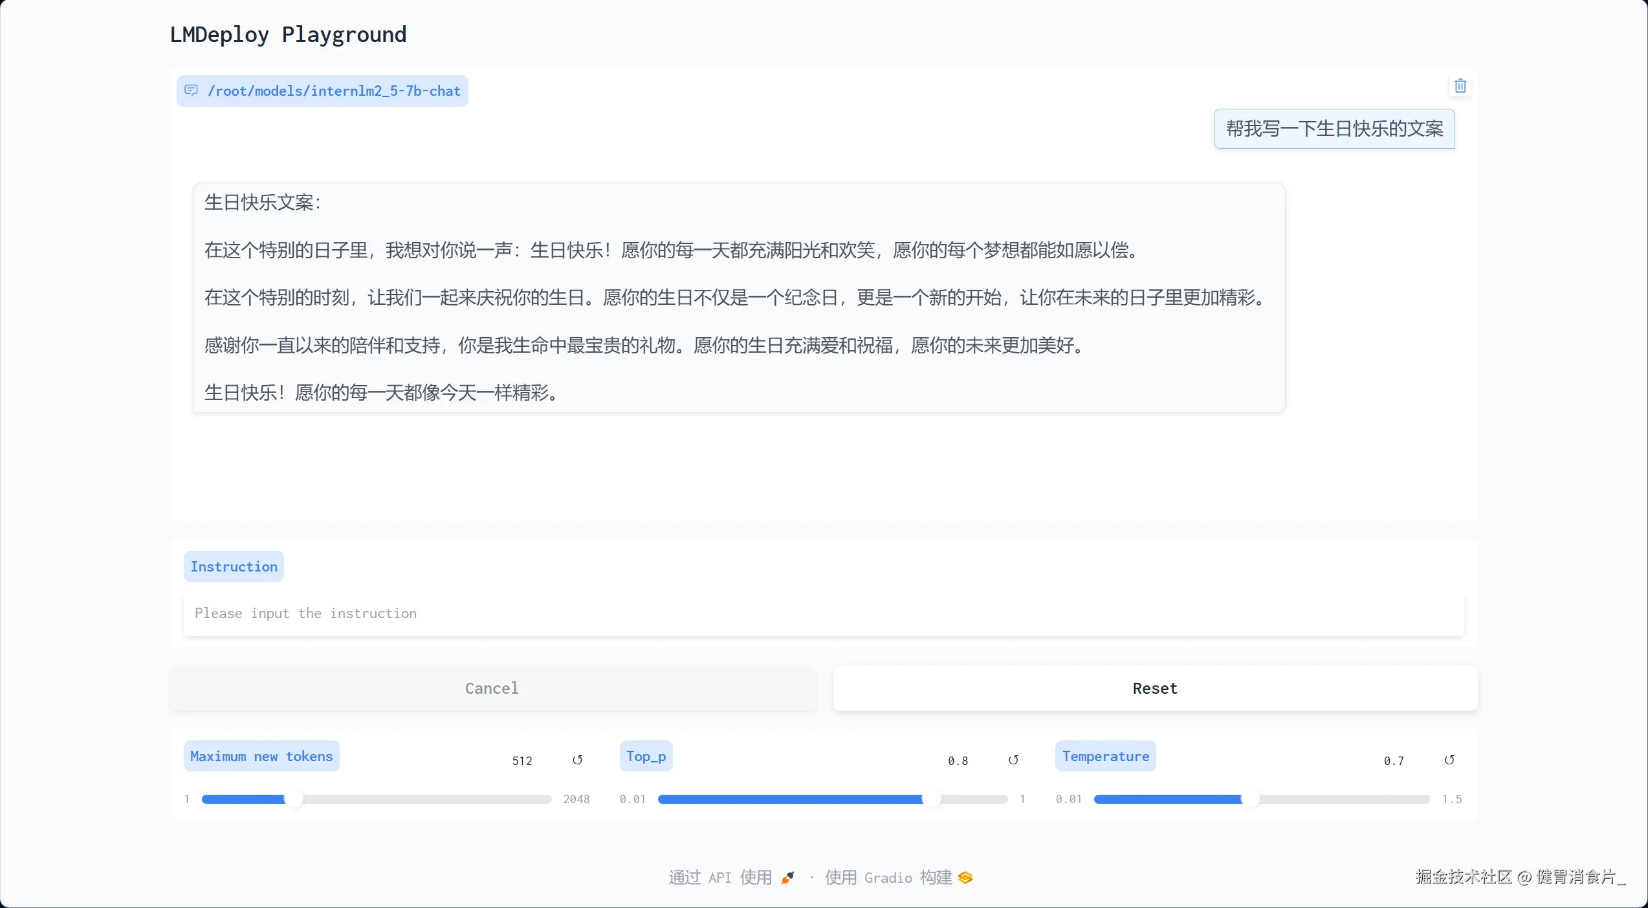
Task: Click the 0.8 Top_p number field
Action: tap(958, 760)
